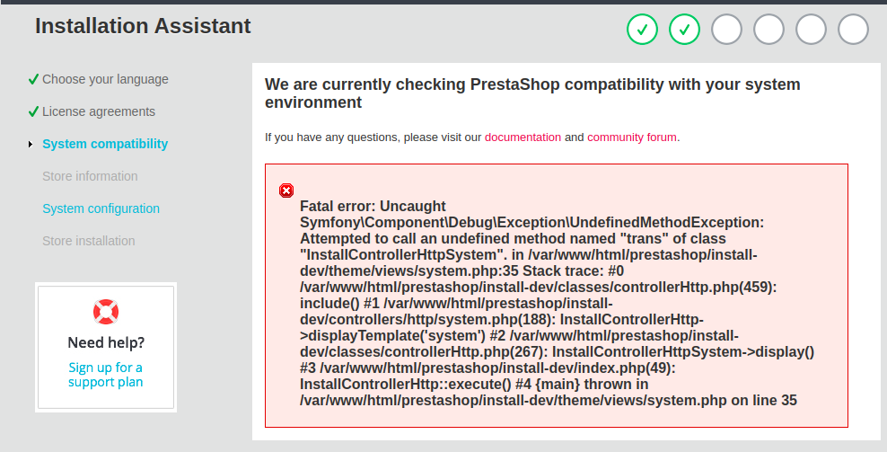Image resolution: width=887 pixels, height=452 pixels.
Task: Click the arrow marker beside System compatibility
Action: pos(31,145)
